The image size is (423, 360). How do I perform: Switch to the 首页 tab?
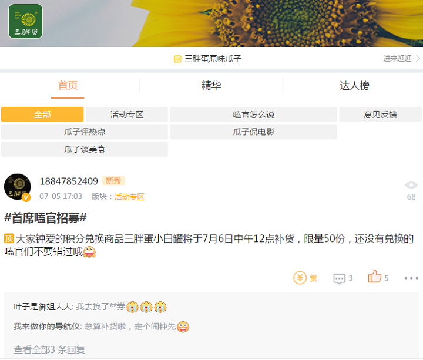coord(68,86)
